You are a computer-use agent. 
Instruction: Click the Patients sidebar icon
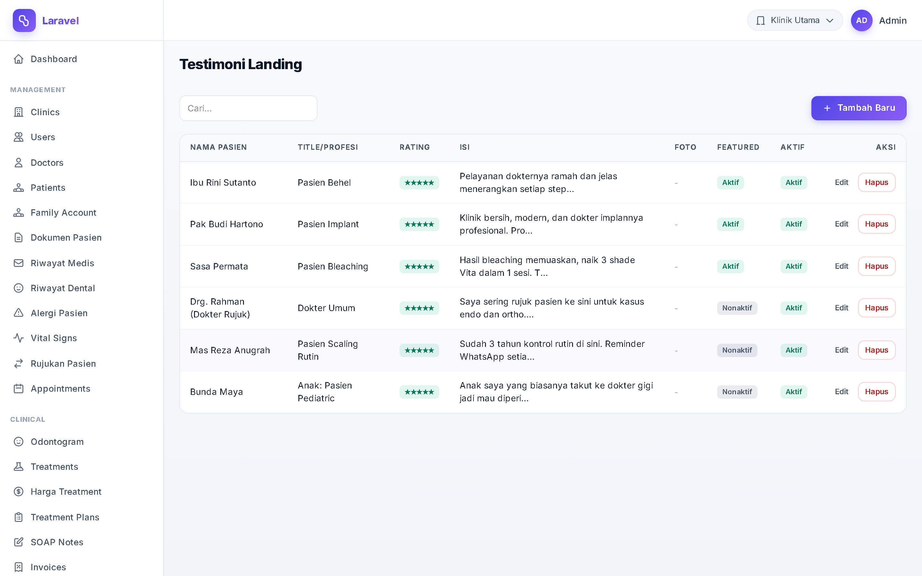[19, 188]
